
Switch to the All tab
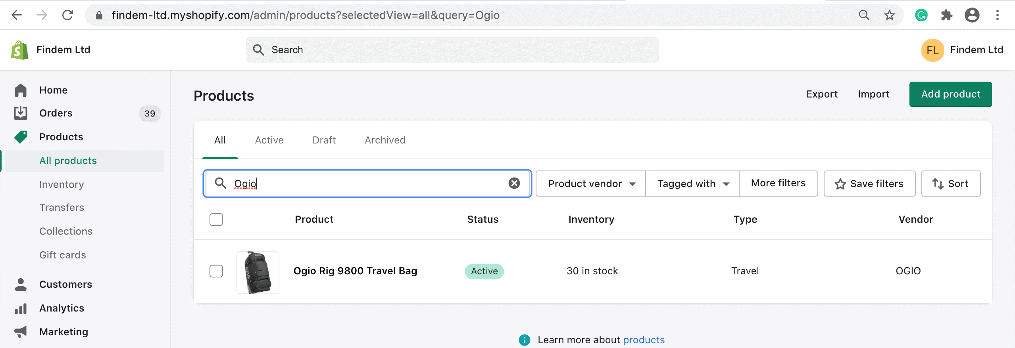click(220, 140)
